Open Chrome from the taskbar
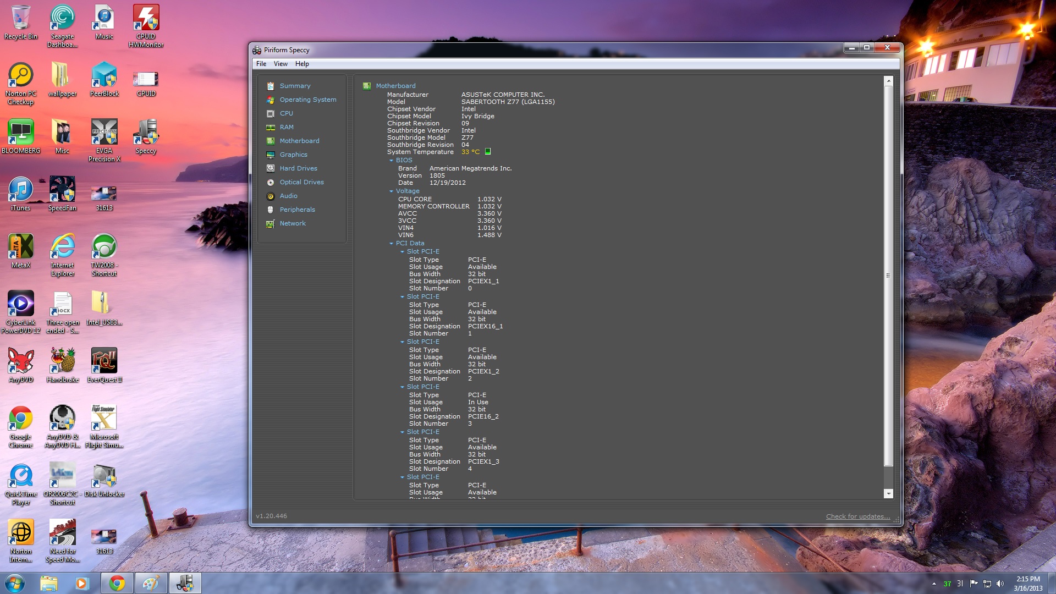The image size is (1056, 594). coord(117,583)
